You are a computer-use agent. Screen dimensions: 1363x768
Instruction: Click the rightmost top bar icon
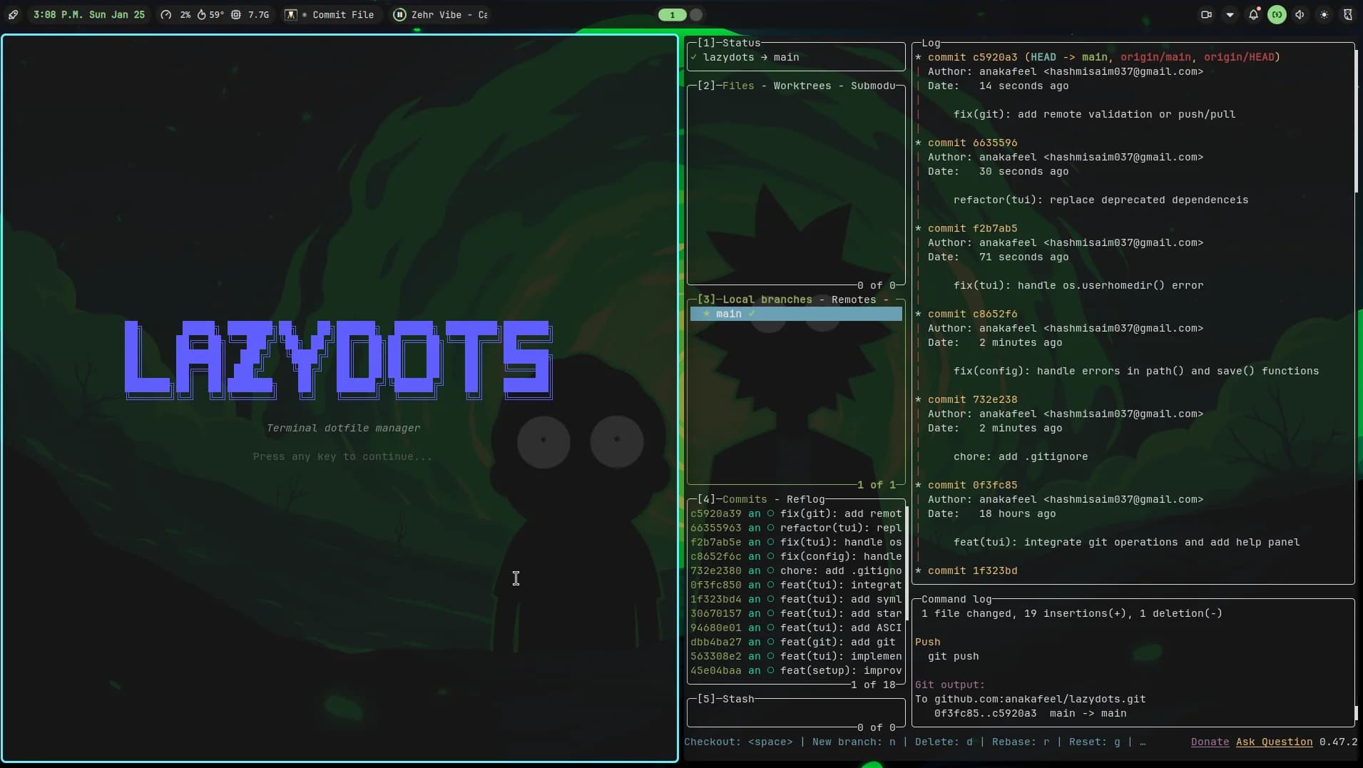[x=1347, y=14]
